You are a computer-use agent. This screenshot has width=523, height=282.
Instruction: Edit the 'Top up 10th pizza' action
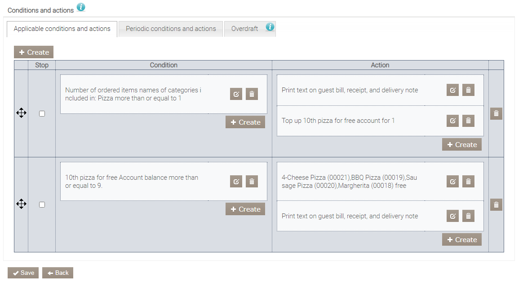[x=452, y=121]
